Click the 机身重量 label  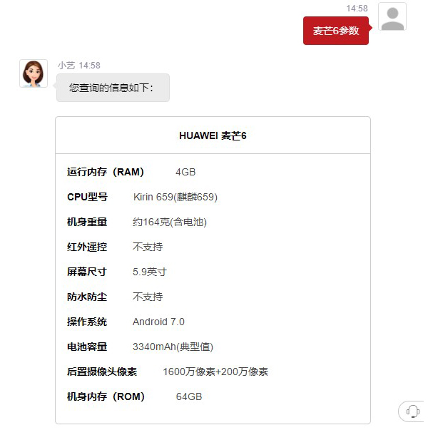(87, 222)
